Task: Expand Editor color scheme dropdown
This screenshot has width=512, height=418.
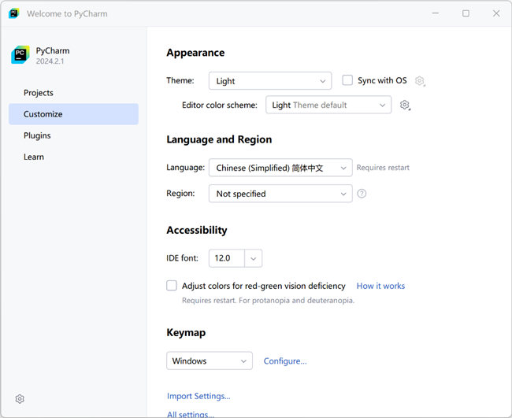Action: pyautogui.click(x=328, y=105)
